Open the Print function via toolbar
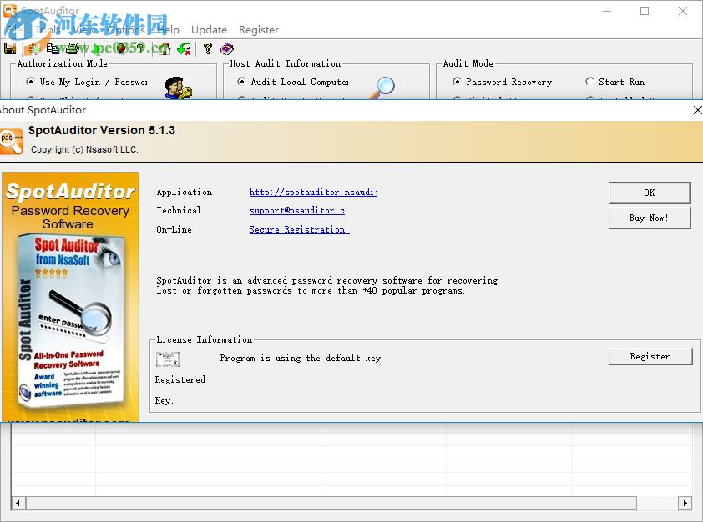Viewport: 703px width, 522px height. point(73,48)
